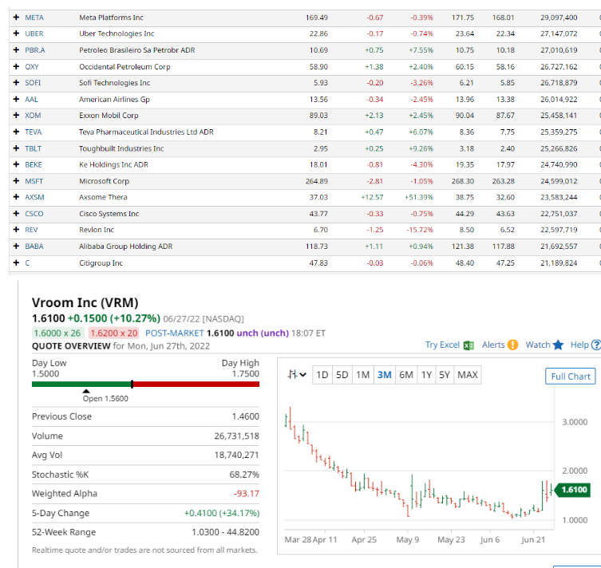601x568 pixels.
Task: Switch chart to 5D range
Action: [x=342, y=375]
